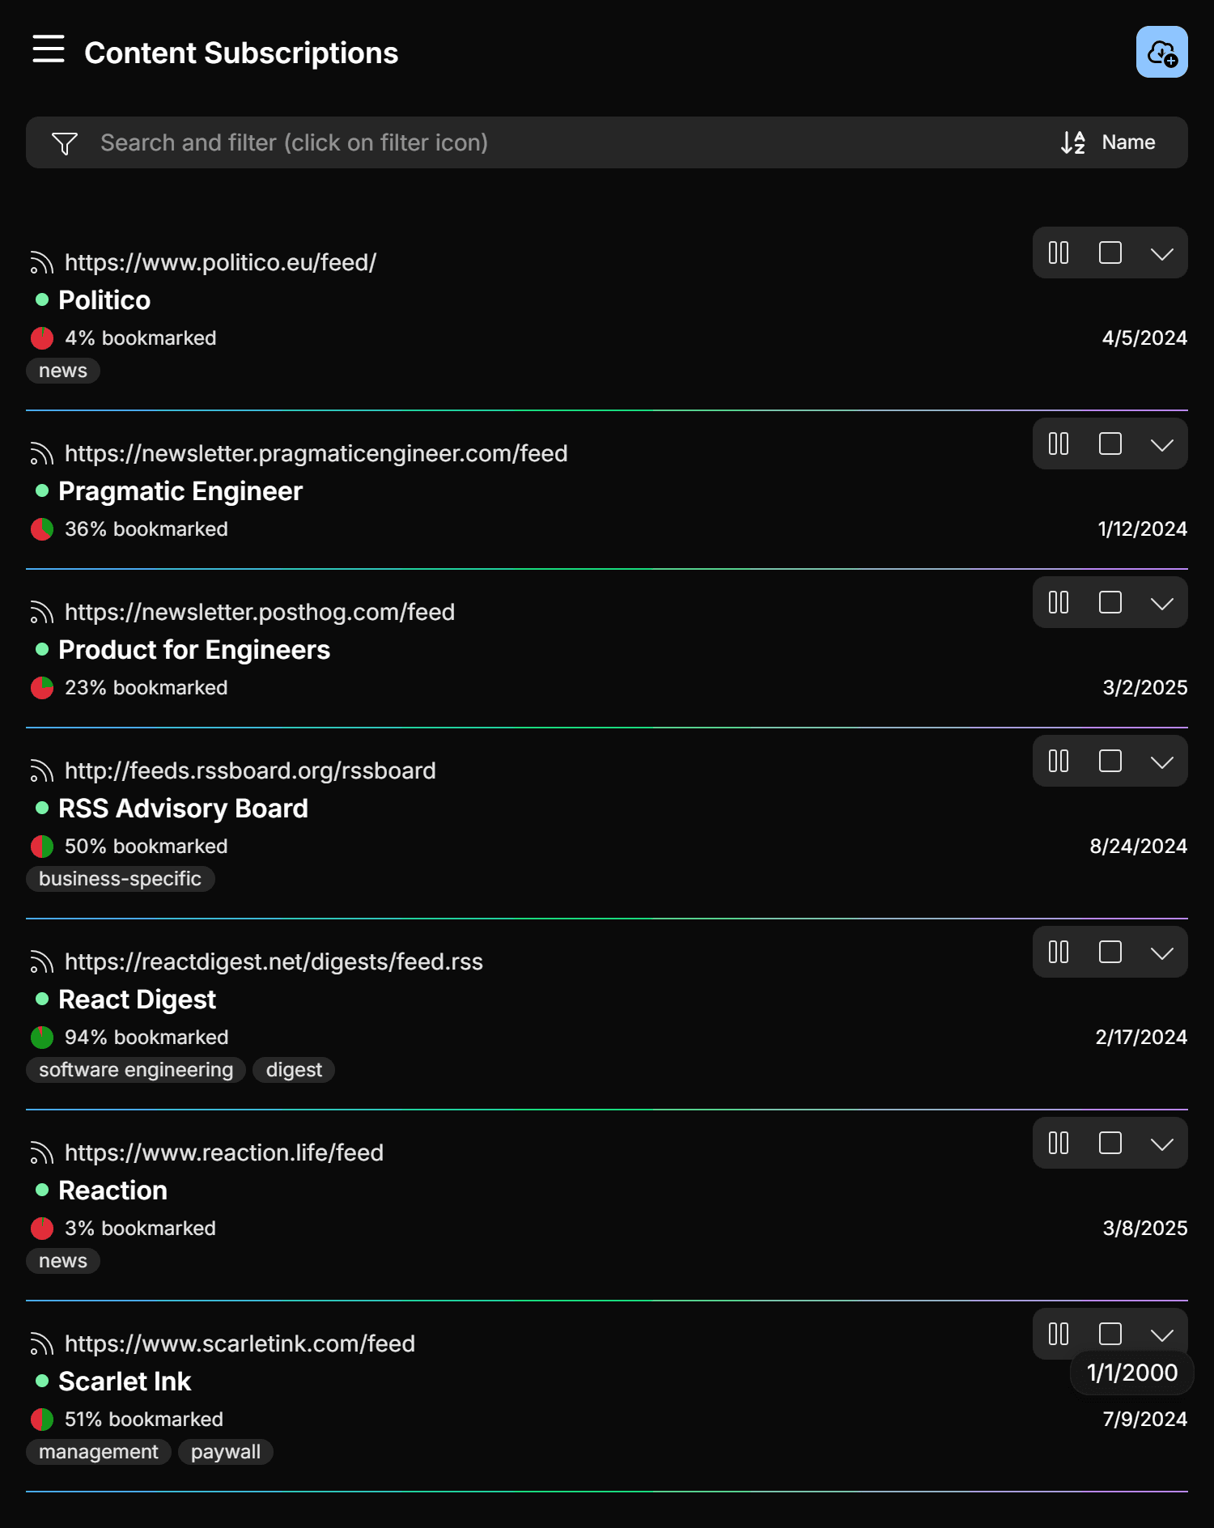Open the Pragmatic Engineer feed URL

316,454
